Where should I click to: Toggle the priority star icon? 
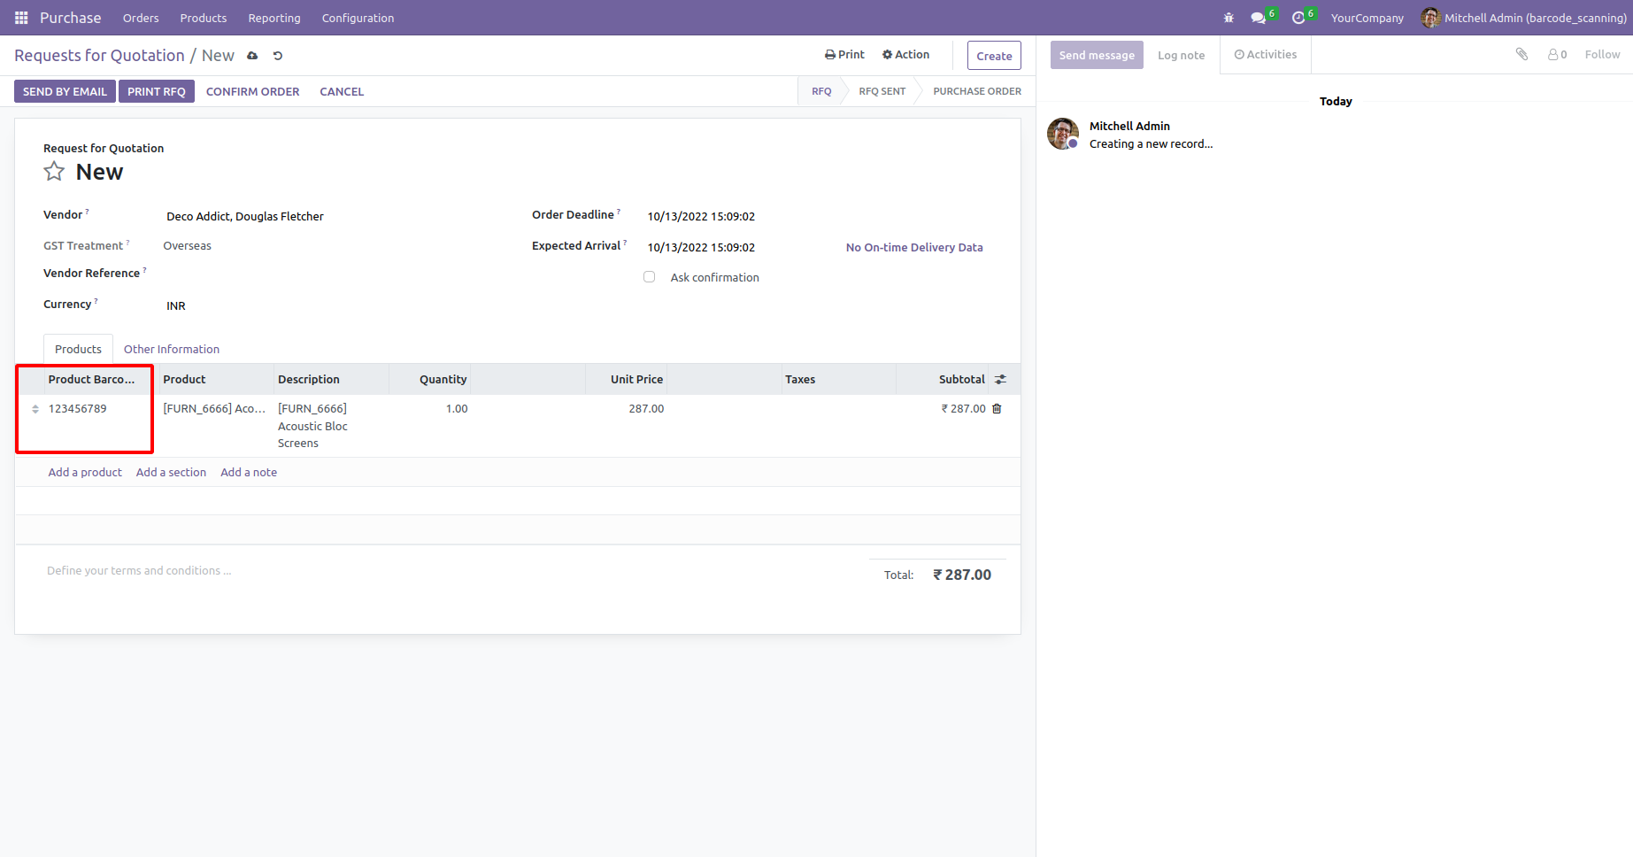coord(54,172)
